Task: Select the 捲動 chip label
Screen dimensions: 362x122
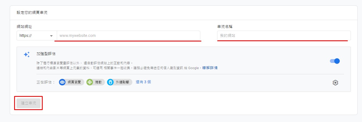Action: 98,82
